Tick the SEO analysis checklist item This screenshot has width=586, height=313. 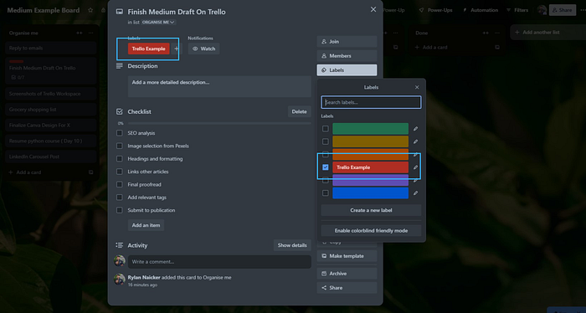120,133
